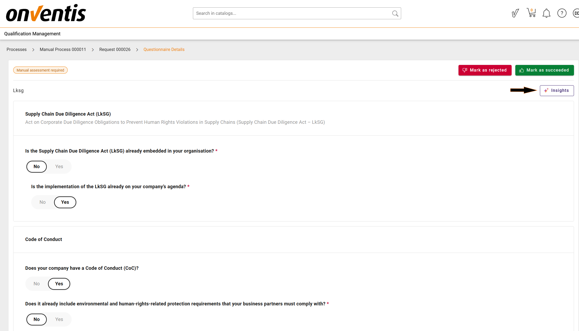
Task: Open Manual Process 000011 breadcrumb
Action: click(x=63, y=50)
